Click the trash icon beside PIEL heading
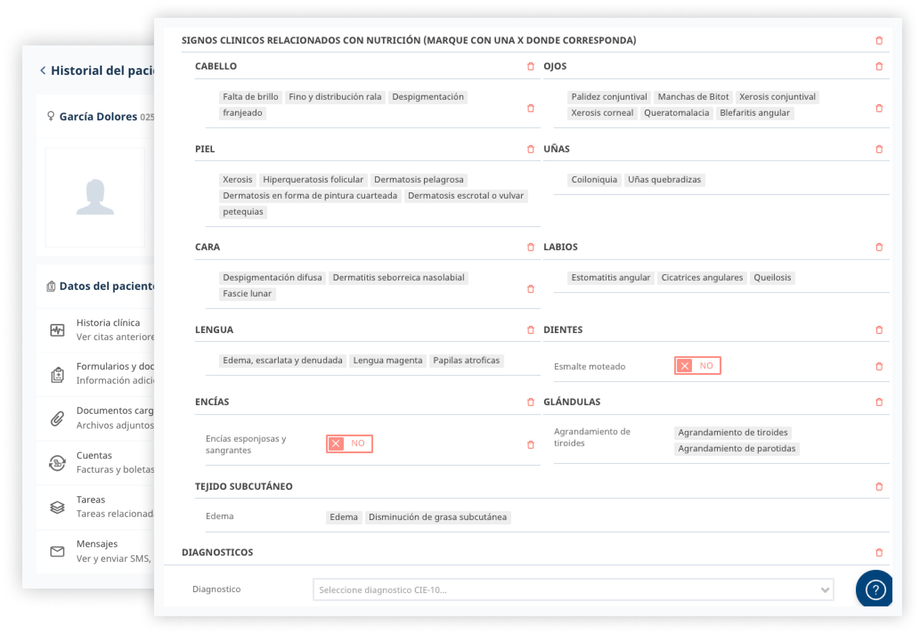Image resolution: width=920 pixels, height=634 pixels. pyautogui.click(x=530, y=149)
